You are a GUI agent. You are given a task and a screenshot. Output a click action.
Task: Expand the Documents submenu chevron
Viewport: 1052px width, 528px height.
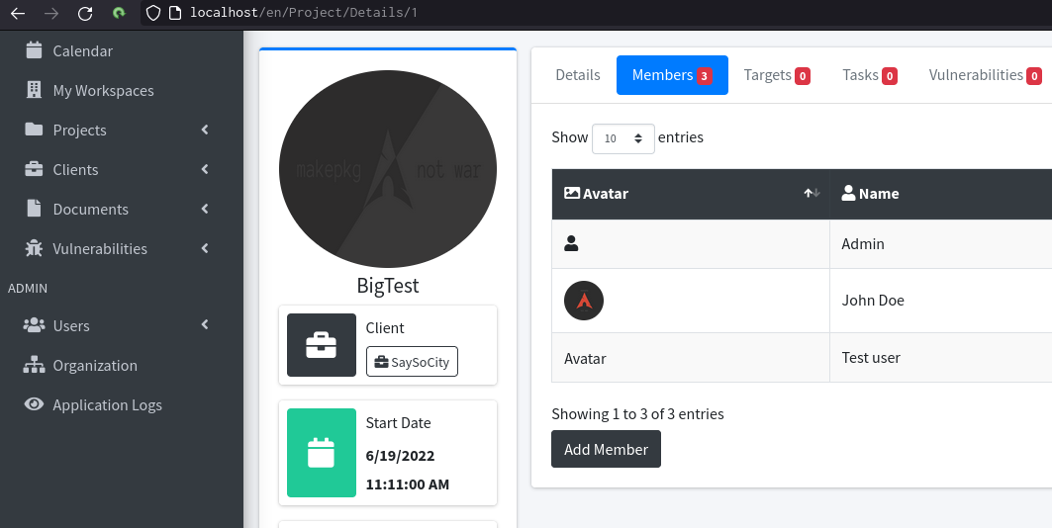tap(205, 209)
